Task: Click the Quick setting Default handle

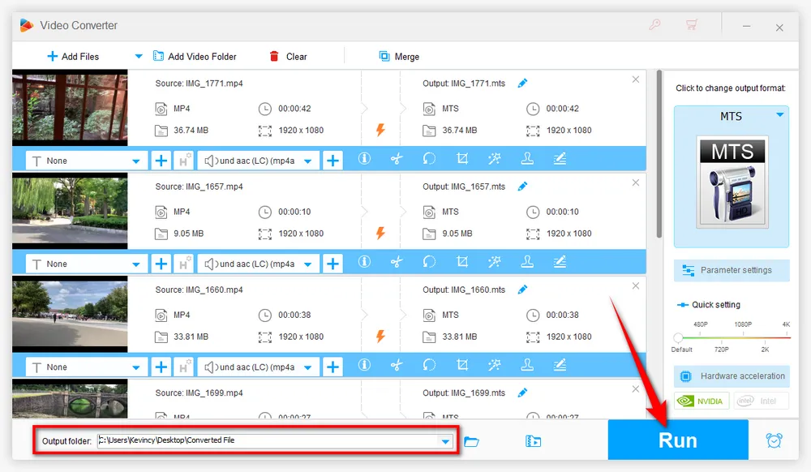Action: [x=678, y=337]
